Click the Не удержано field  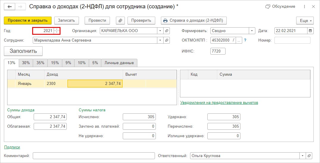(139, 136)
